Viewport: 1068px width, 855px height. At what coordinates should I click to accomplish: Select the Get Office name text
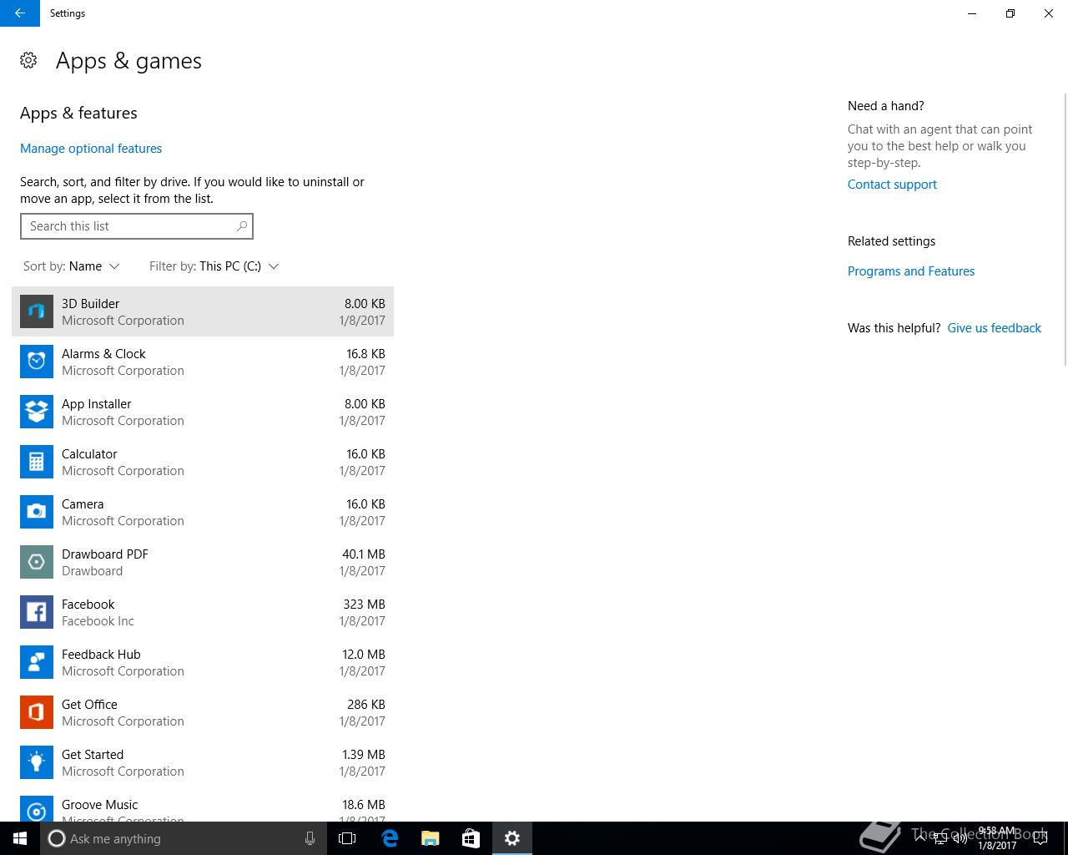coord(89,705)
